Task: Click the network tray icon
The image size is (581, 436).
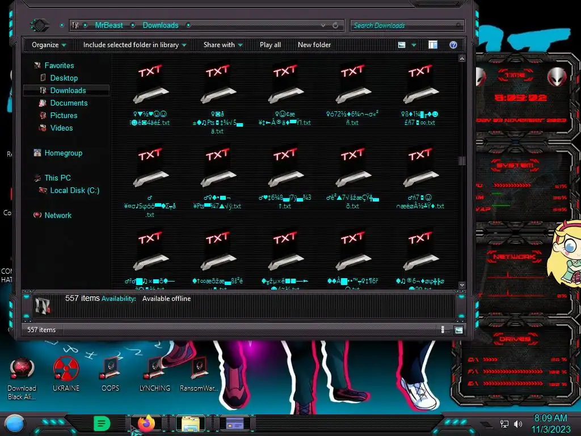Action: 504,424
